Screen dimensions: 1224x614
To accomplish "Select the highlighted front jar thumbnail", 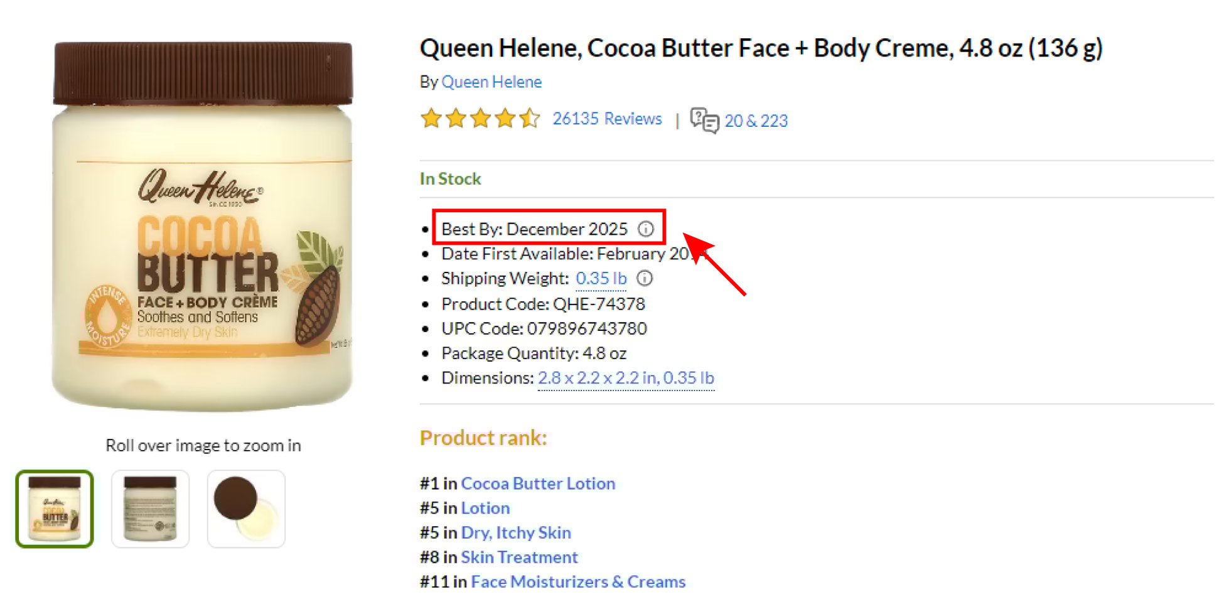I will point(55,508).
